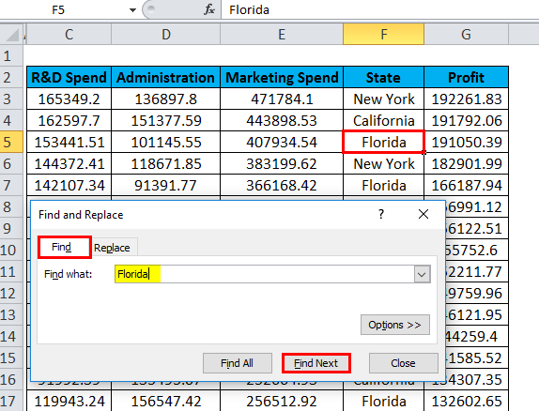Click the Options >> button

click(x=395, y=325)
